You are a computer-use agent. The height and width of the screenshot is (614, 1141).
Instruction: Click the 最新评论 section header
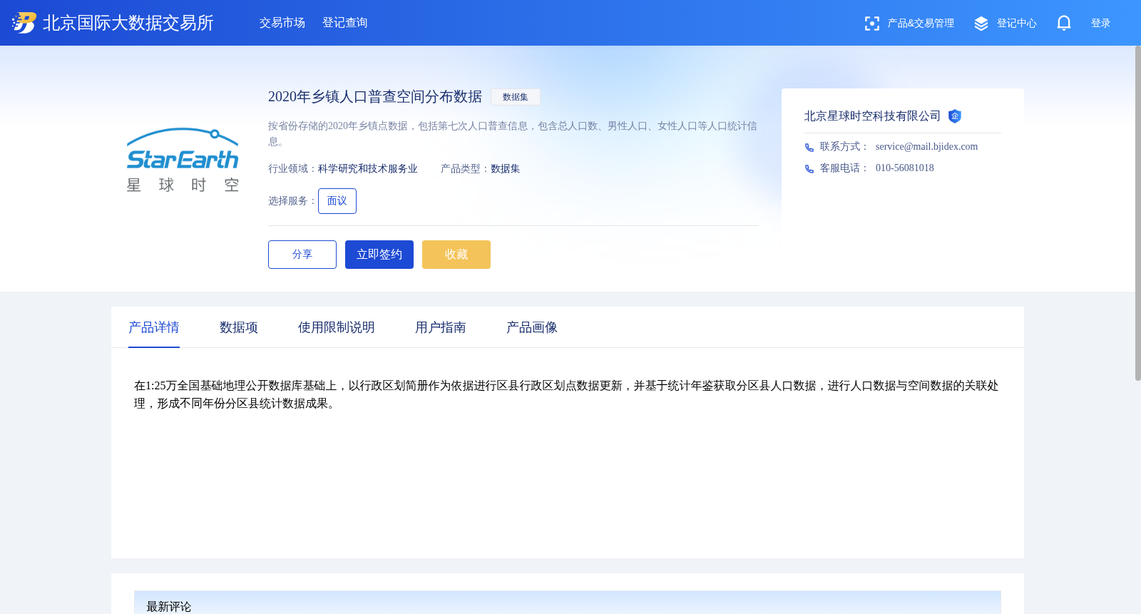(x=169, y=606)
